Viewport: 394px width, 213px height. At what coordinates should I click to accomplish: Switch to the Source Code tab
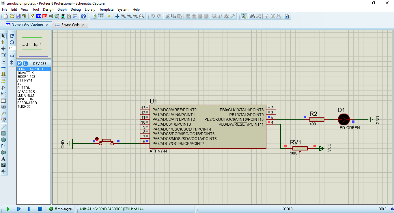point(70,25)
